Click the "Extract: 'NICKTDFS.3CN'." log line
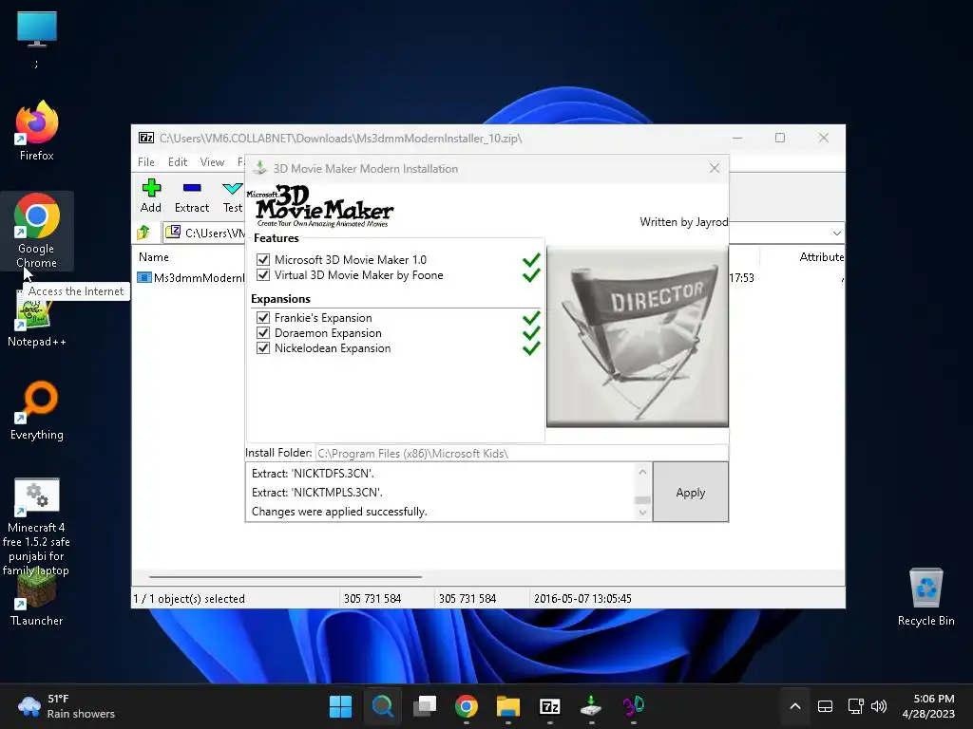The width and height of the screenshot is (973, 729). (x=313, y=474)
